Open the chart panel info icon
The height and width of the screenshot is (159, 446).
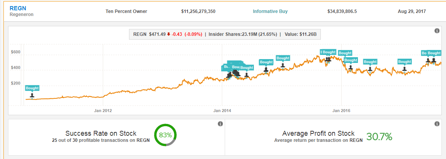click(437, 31)
